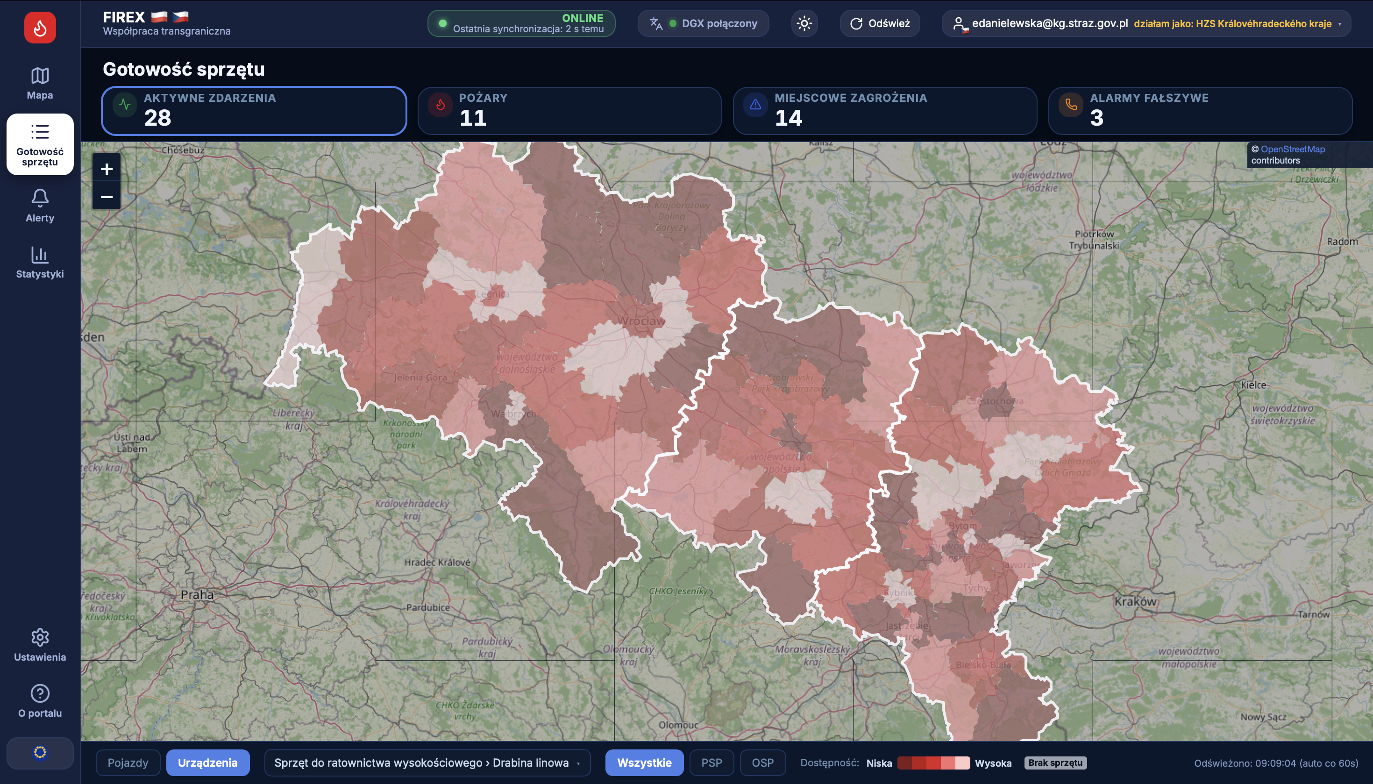
Task: Open the Statystyki chart section
Action: pyautogui.click(x=40, y=262)
